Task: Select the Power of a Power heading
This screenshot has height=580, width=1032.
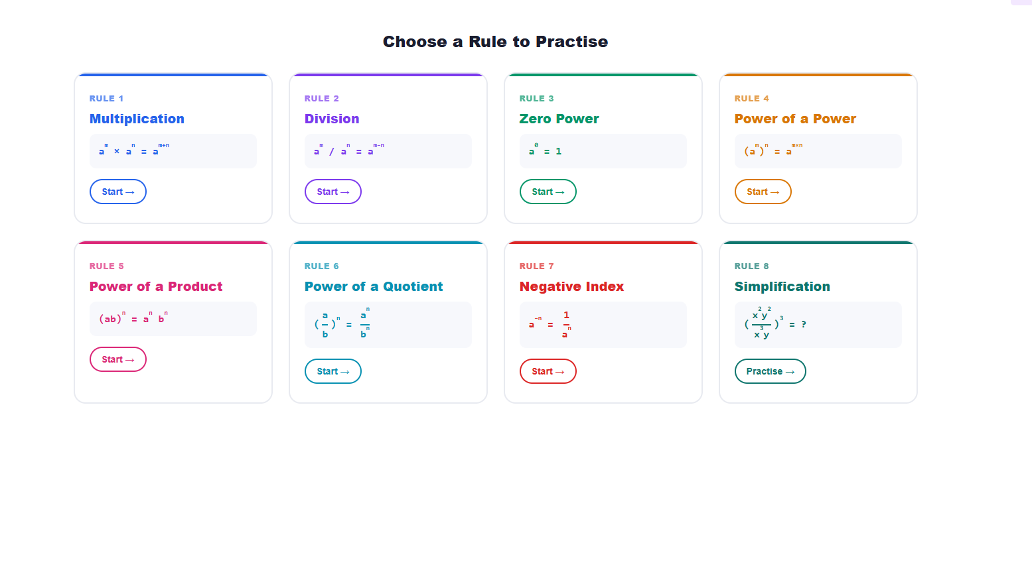Action: pos(794,119)
